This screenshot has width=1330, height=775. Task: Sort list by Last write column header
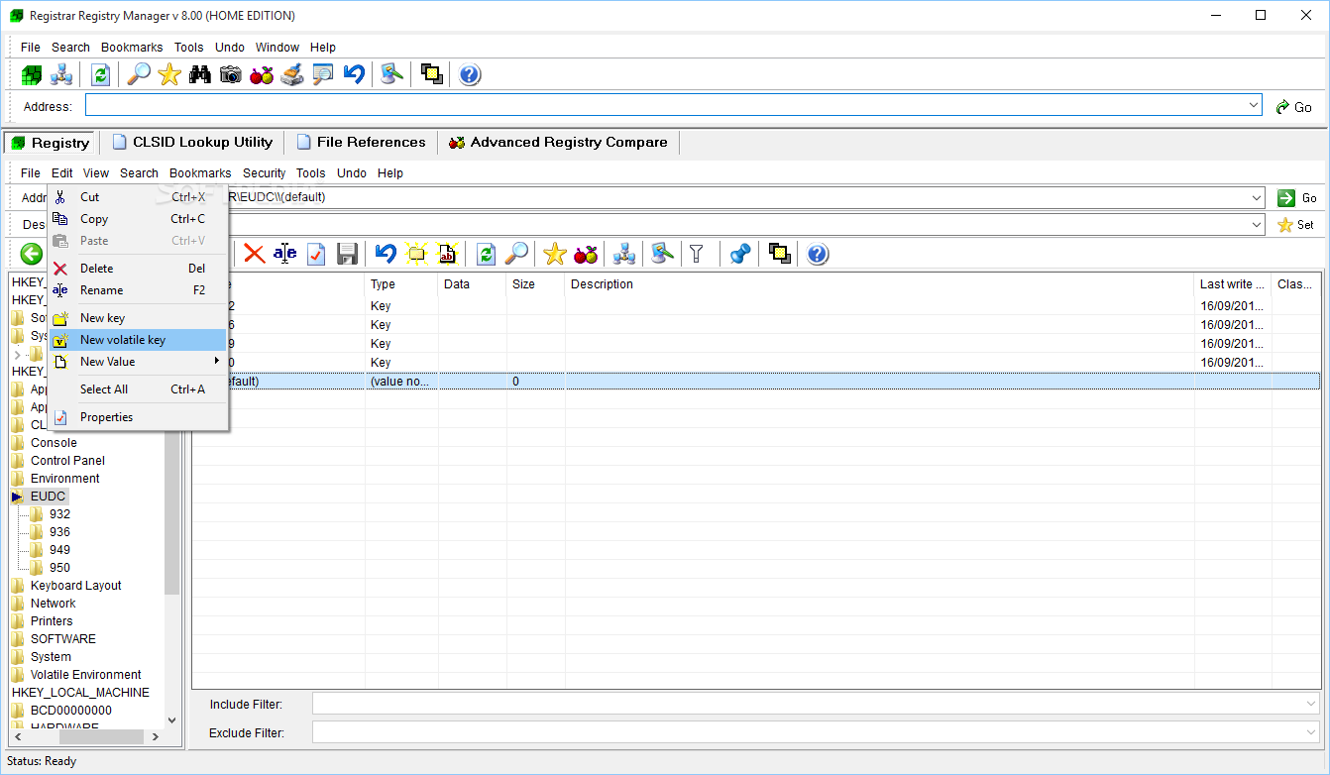coord(1233,284)
